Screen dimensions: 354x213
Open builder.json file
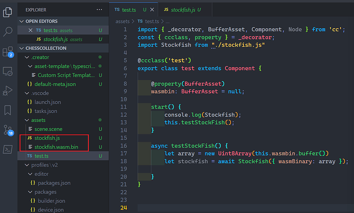(x=63, y=201)
